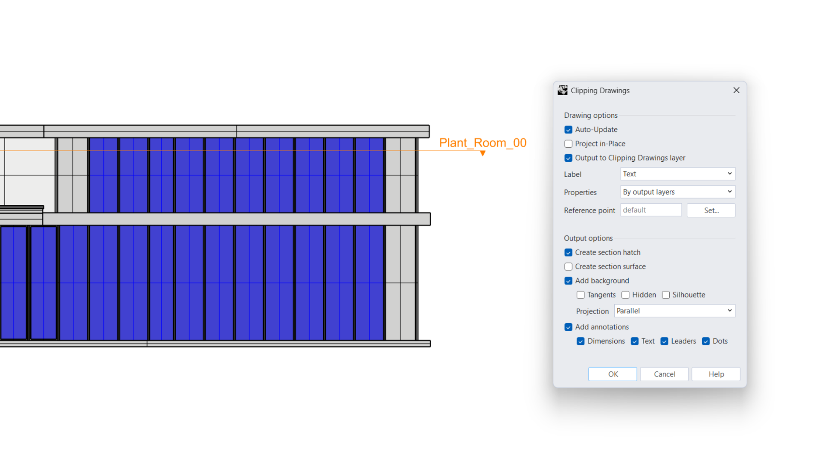Click the Clipping Drawings dialog title icon

click(x=563, y=90)
